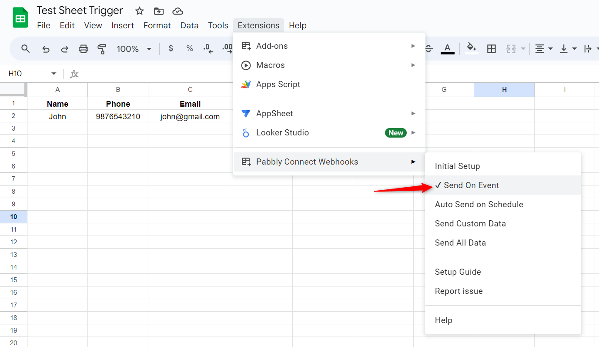Select column A header
This screenshot has height=347, width=599.
point(57,90)
